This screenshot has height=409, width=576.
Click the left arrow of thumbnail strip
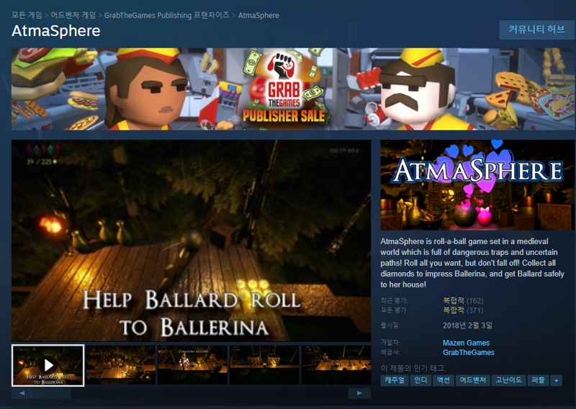coord(22,393)
